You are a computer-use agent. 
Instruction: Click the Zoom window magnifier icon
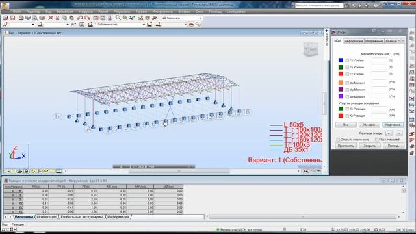tap(118, 18)
